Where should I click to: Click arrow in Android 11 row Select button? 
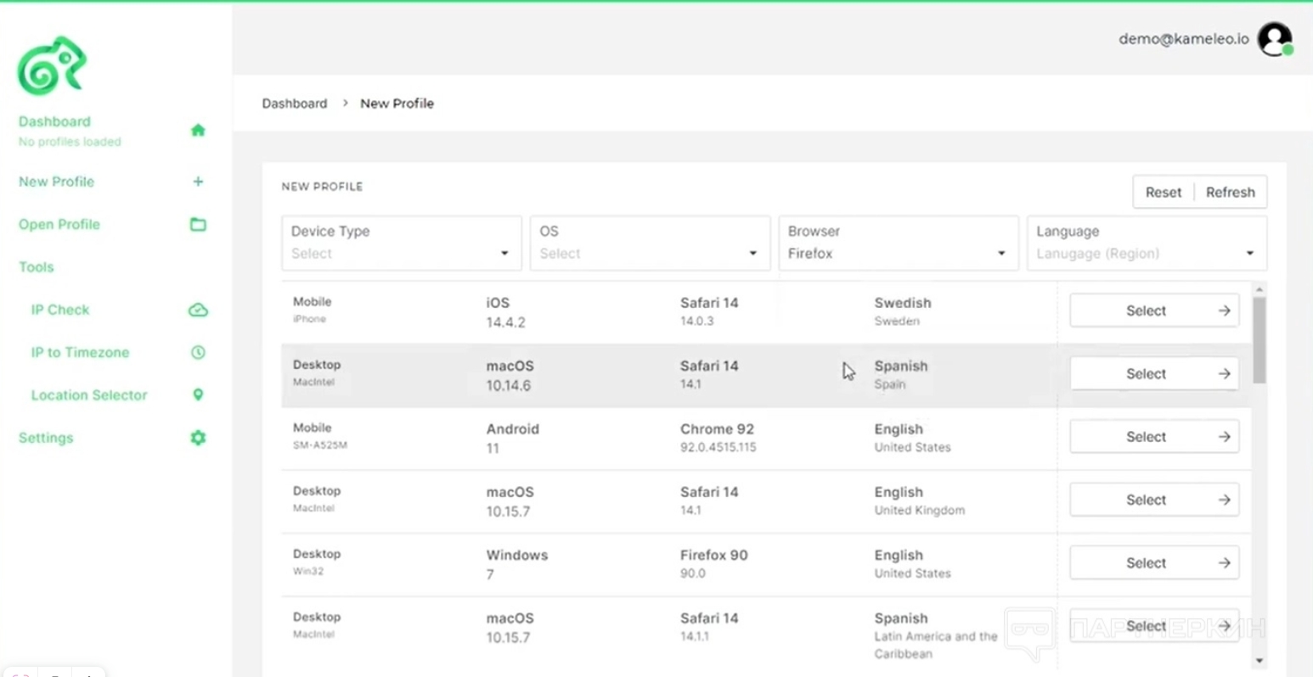pyautogui.click(x=1224, y=437)
